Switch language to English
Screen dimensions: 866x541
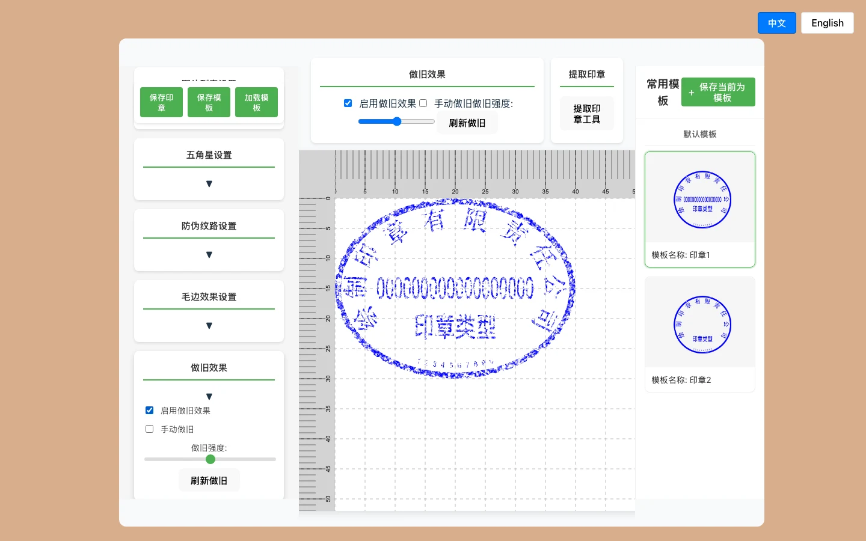point(827,23)
